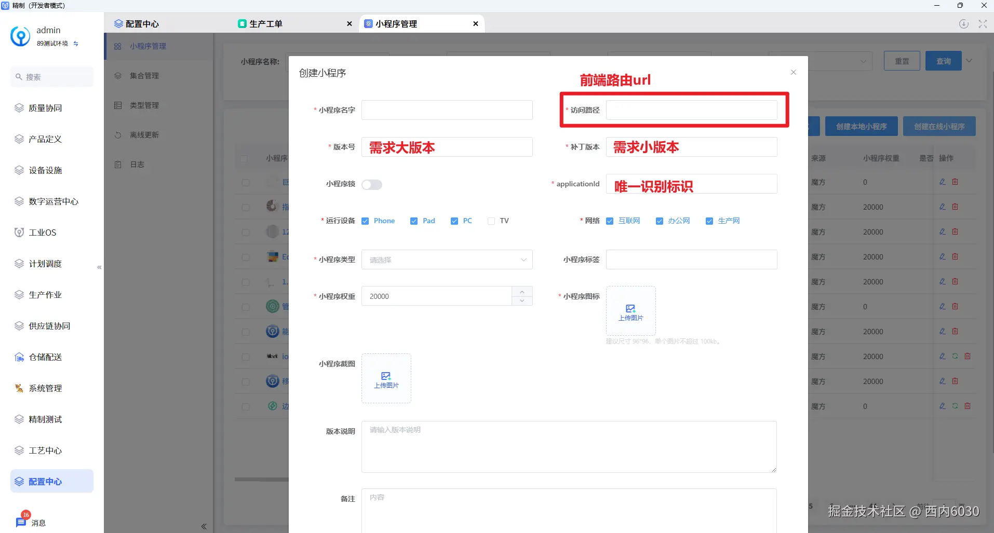
Task: Uncheck the Phone running device checkbox
Action: pos(366,221)
